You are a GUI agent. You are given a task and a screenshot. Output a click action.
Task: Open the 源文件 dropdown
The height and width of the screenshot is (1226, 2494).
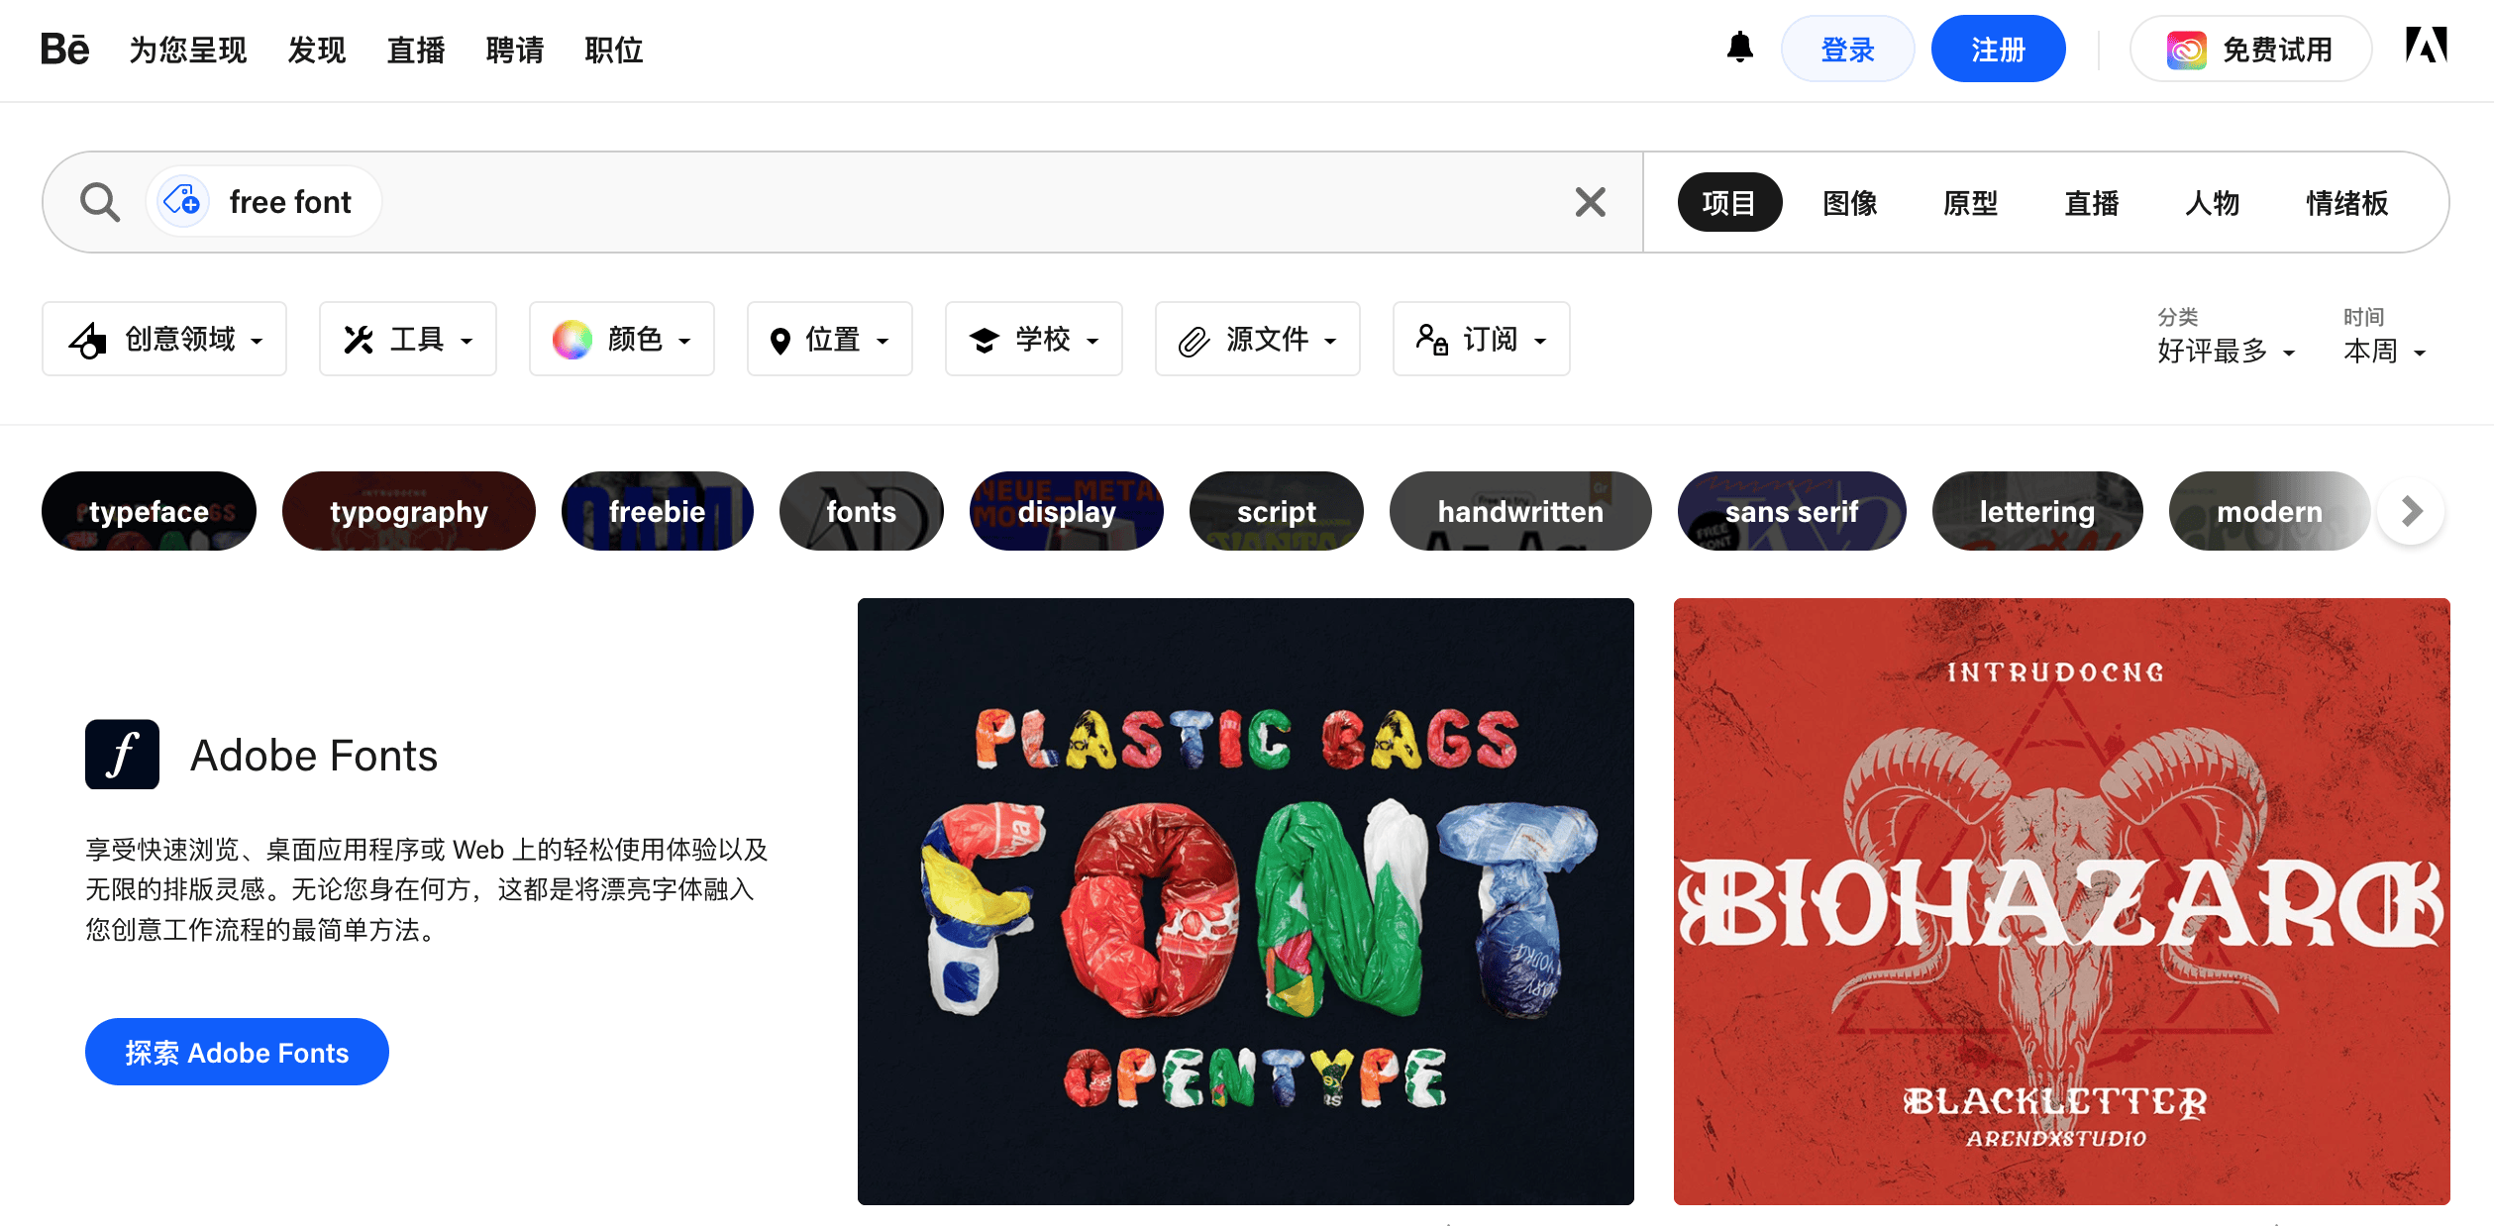coord(1258,339)
